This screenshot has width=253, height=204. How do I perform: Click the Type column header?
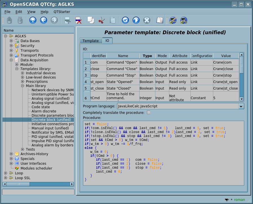pyautogui.click(x=147, y=56)
